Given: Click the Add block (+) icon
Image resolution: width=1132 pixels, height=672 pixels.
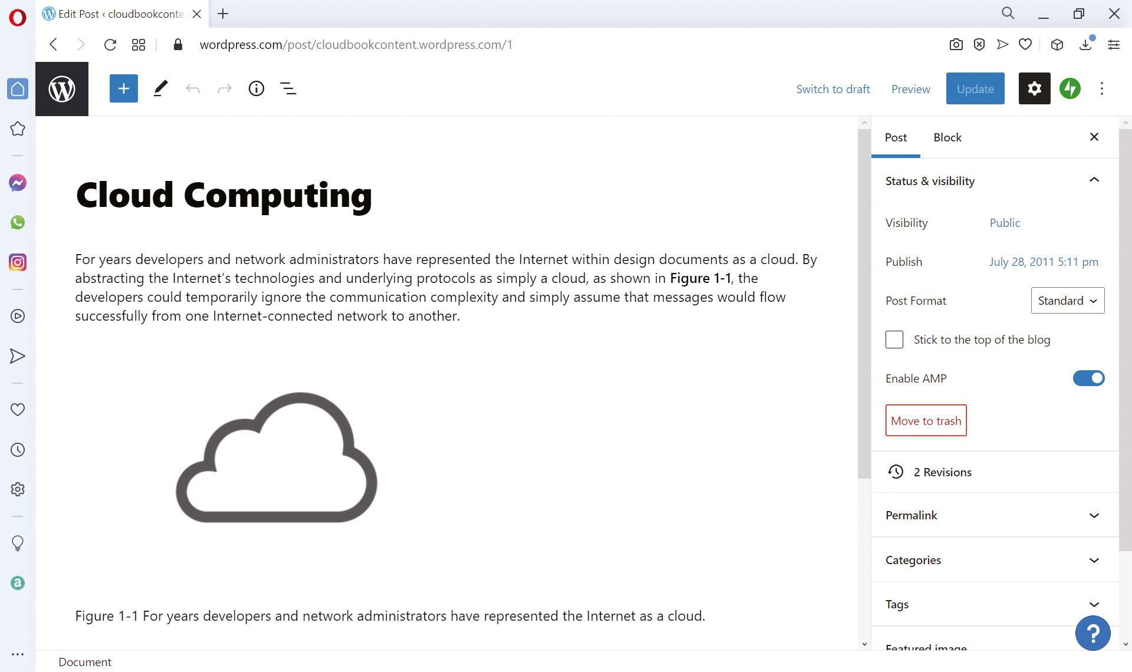Looking at the screenshot, I should pyautogui.click(x=123, y=88).
